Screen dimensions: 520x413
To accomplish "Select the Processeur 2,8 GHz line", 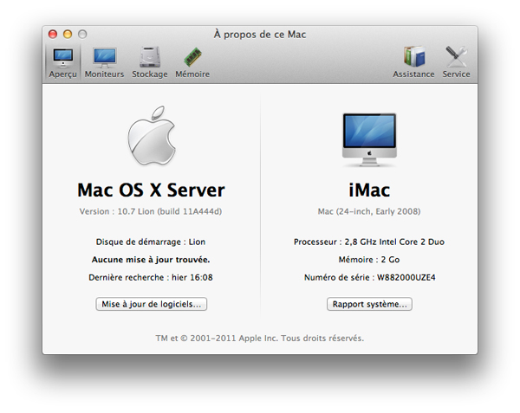I will tap(369, 242).
